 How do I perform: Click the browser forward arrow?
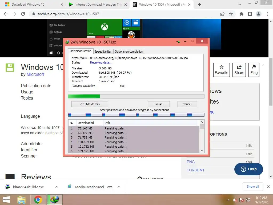(14, 14)
